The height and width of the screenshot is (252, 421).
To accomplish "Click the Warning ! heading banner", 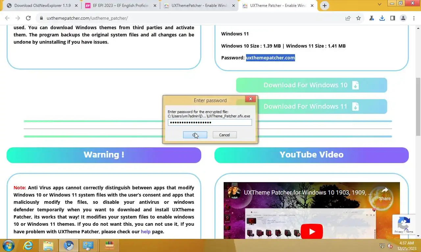I will point(104,155).
